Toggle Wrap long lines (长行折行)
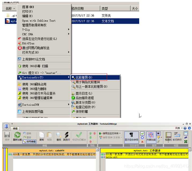The width and height of the screenshot is (192, 171). [177, 136]
